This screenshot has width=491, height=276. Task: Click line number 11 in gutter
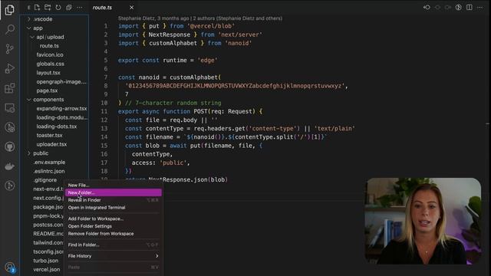(x=104, y=111)
